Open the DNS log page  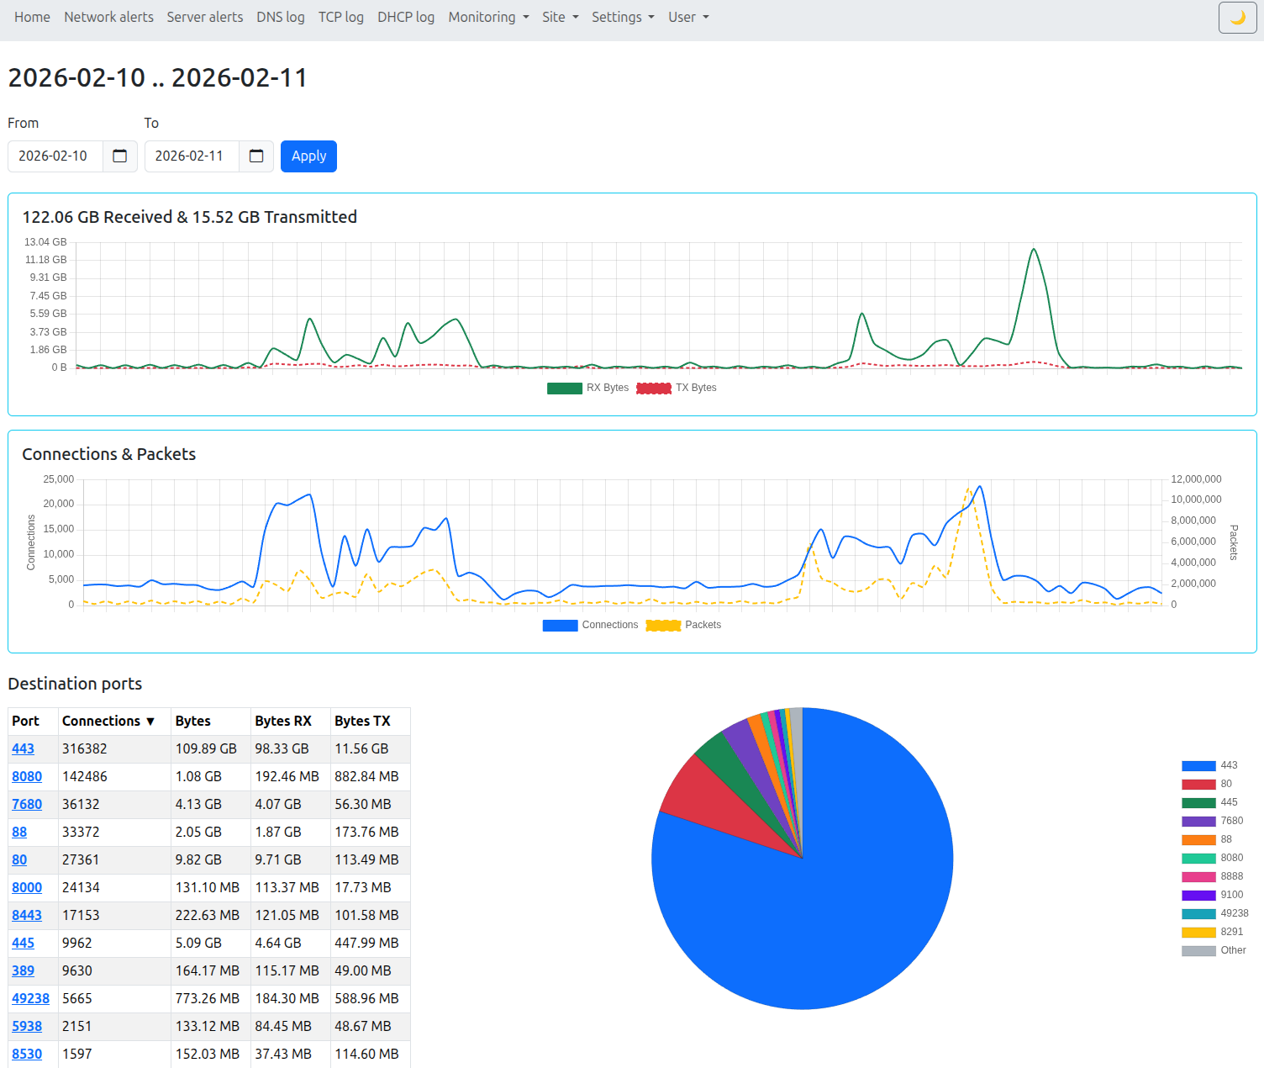click(x=280, y=17)
